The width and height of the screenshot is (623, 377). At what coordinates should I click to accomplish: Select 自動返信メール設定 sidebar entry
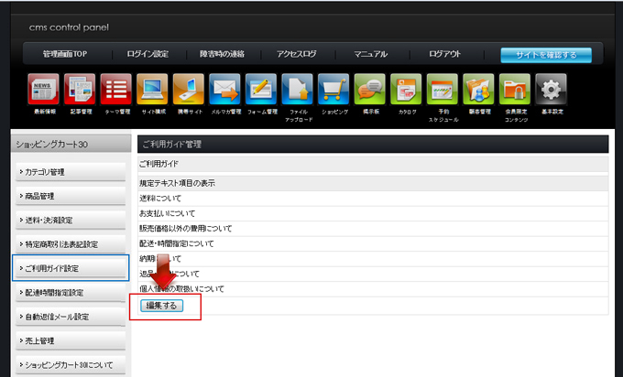point(70,316)
